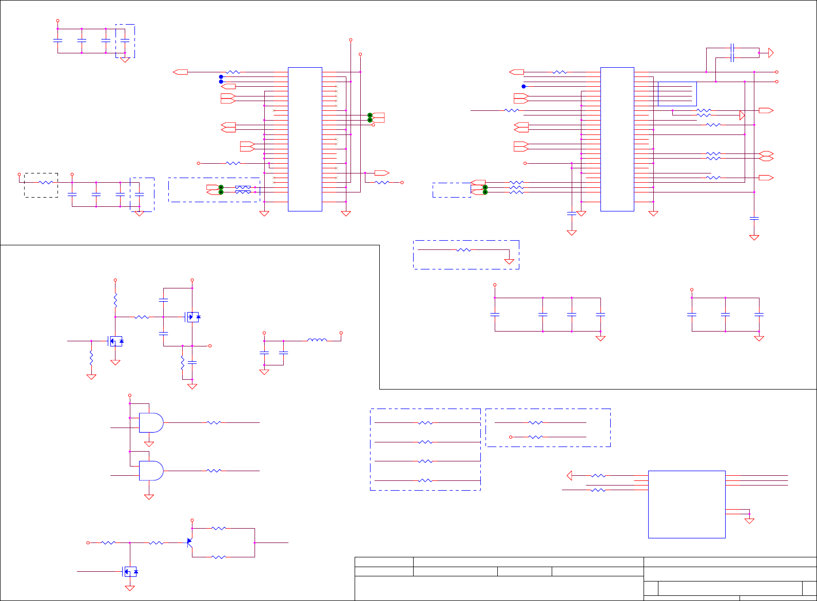Screen dimensions: 817x601
Task: Select the large square IC at bottom right
Action: [687, 505]
